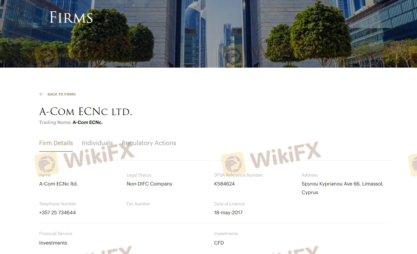The width and height of the screenshot is (417, 254).
Task: Click the WikiFX logo icon near DFSA Reference Number
Action: coord(233,164)
